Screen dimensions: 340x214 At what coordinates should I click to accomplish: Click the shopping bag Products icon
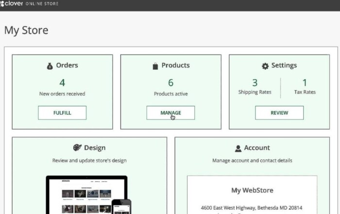tap(155, 66)
